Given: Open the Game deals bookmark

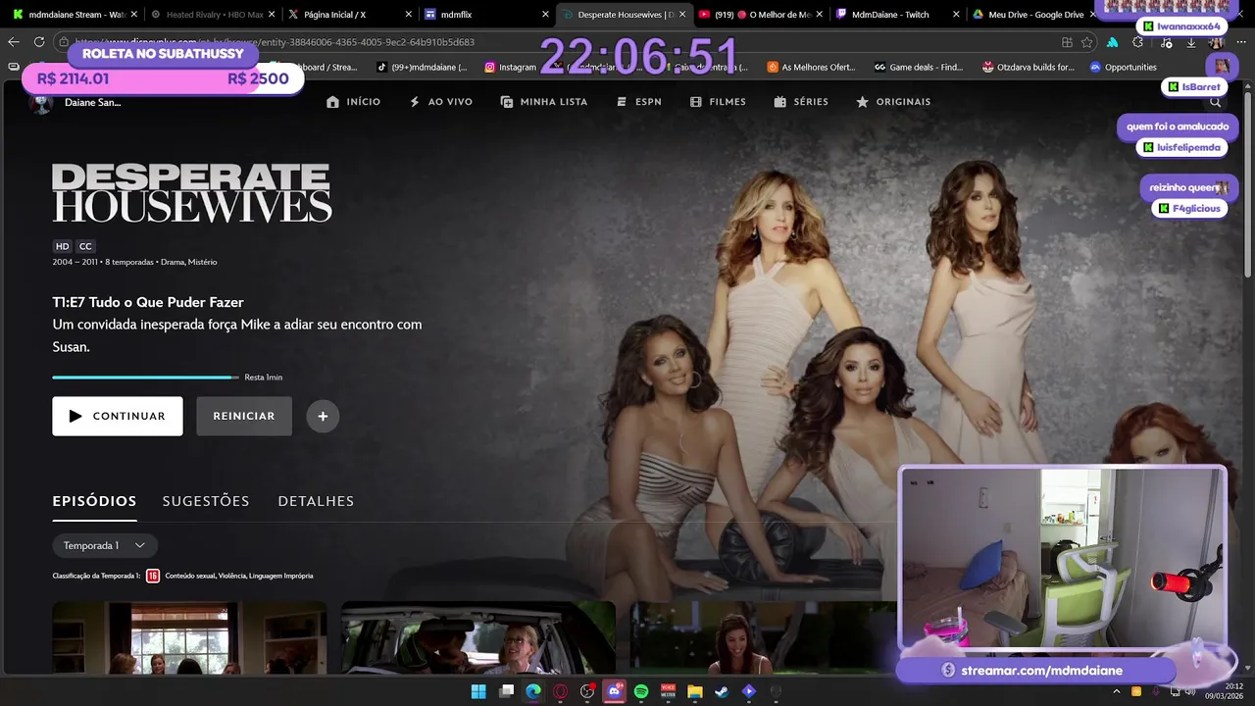Looking at the screenshot, I should (x=919, y=68).
